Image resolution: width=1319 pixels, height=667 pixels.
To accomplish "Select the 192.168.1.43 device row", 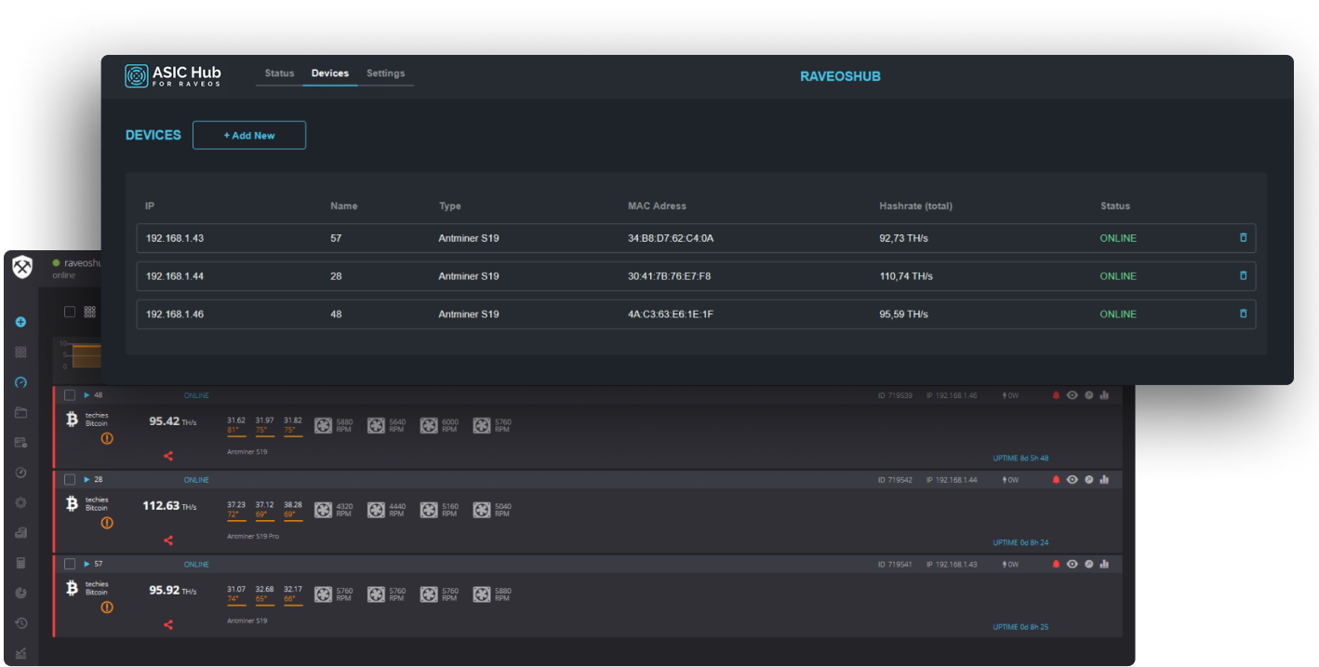I will (696, 238).
